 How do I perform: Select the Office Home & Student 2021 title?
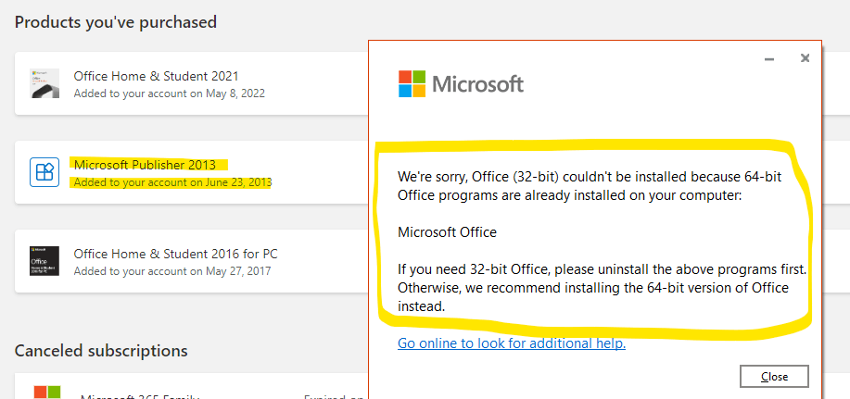[x=156, y=76]
